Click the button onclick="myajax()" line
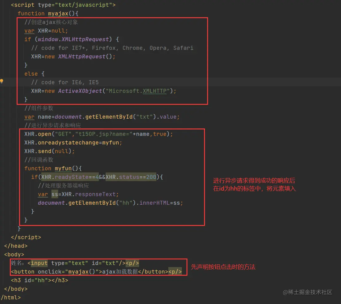 pos(96,272)
